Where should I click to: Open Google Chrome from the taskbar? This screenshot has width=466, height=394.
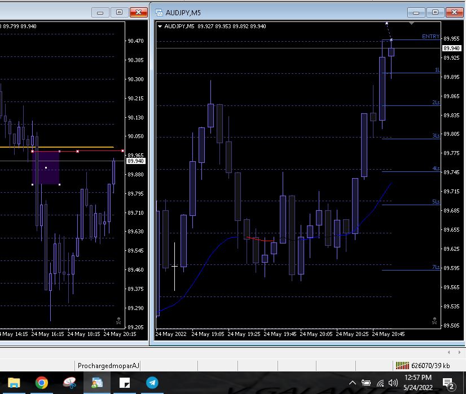(x=41, y=383)
